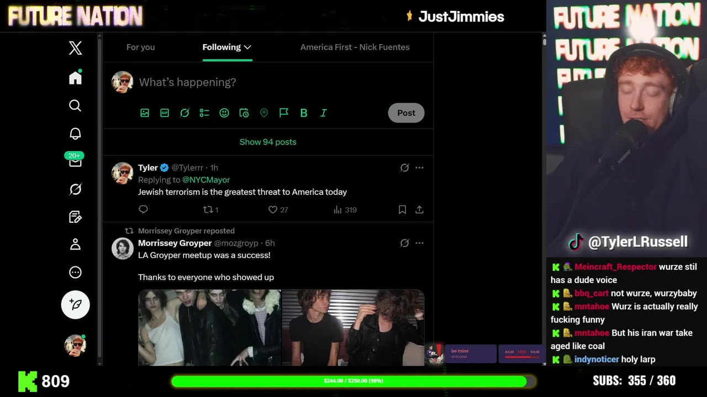Click Grok icon on Morrissey Groyper post
The width and height of the screenshot is (707, 397).
pyautogui.click(x=404, y=243)
